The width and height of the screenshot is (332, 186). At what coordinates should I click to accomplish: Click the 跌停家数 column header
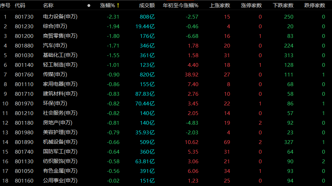pos(315,6)
